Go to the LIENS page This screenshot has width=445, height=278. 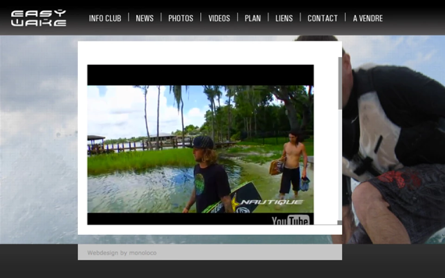(284, 19)
